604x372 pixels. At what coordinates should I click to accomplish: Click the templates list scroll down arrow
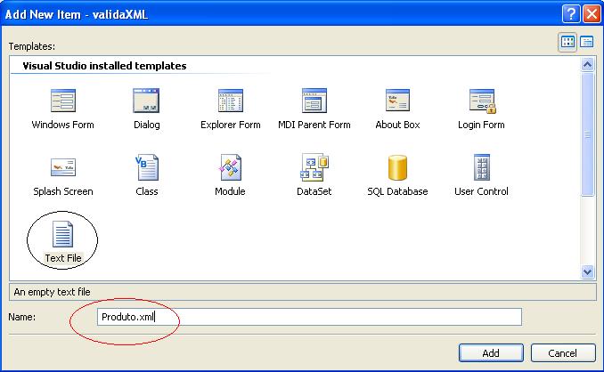(587, 271)
